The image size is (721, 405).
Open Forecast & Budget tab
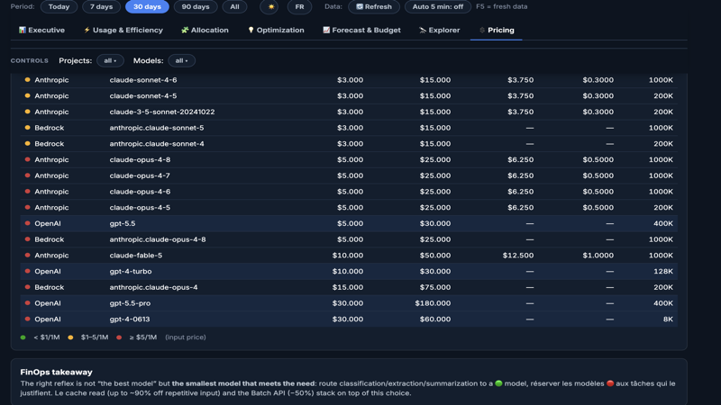coord(362,30)
